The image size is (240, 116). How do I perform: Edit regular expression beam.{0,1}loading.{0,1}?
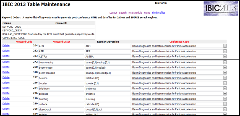coord(108,62)
